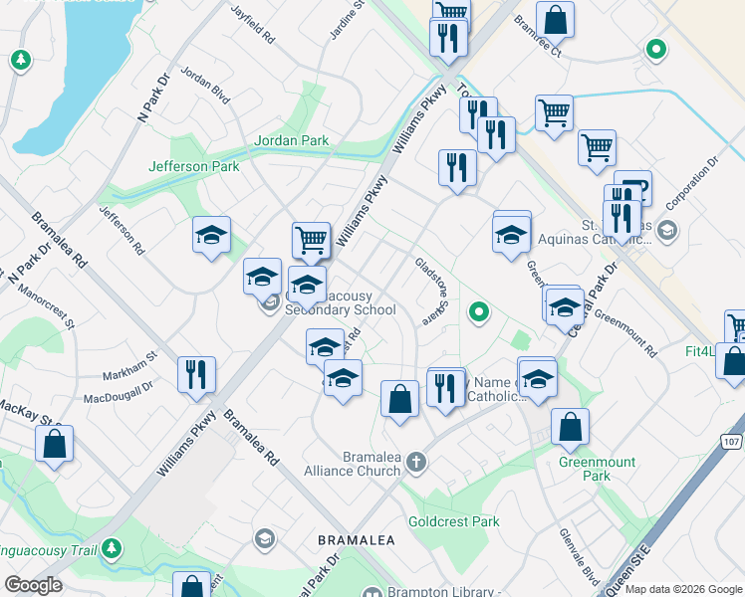This screenshot has height=597, width=745.
Task: Click the school marker left of Aquinas Catholic label
Action: [512, 238]
